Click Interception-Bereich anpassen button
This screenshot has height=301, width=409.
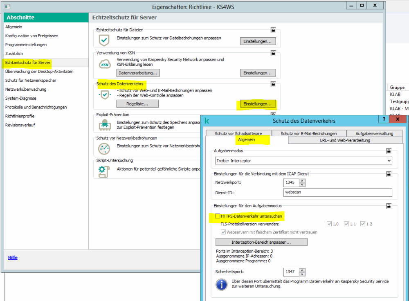coord(261,242)
